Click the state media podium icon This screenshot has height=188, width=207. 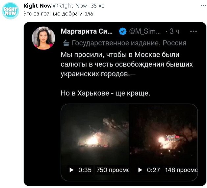66,43
